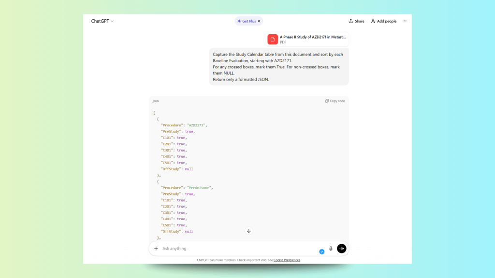Viewport: 495px width, 278px height.
Task: Click the red PDF file icon
Action: (x=273, y=39)
